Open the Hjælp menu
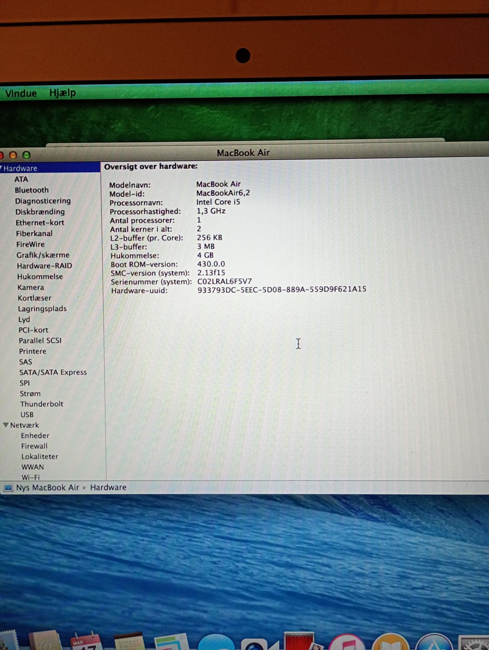The width and height of the screenshot is (489, 650). coord(62,93)
